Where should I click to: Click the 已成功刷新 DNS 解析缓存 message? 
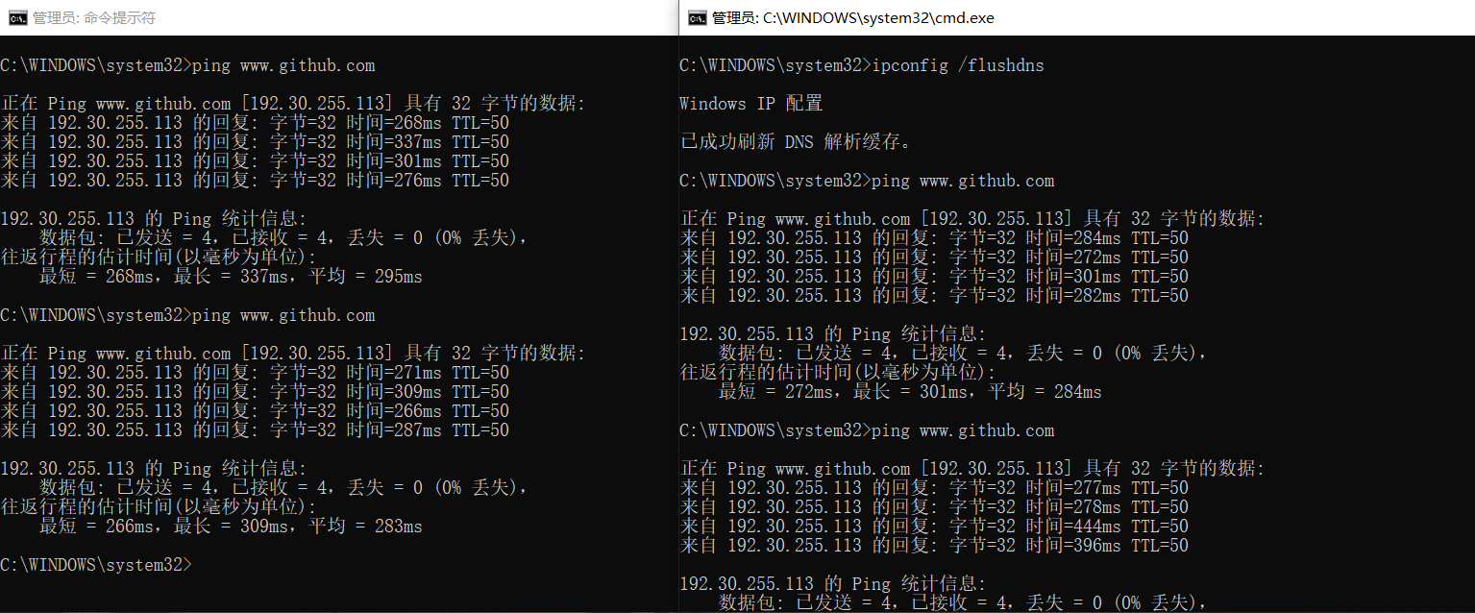pos(796,142)
